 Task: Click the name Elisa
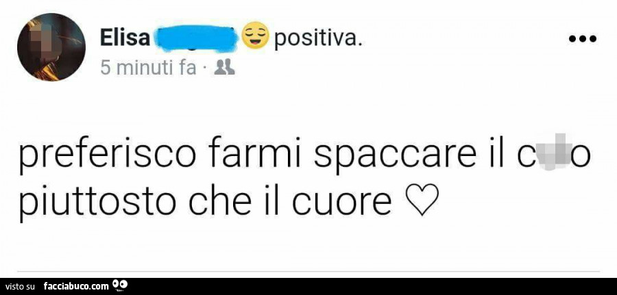click(125, 39)
